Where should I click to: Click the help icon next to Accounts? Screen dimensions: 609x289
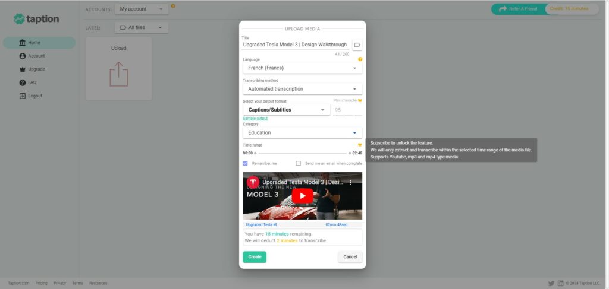[x=173, y=6]
